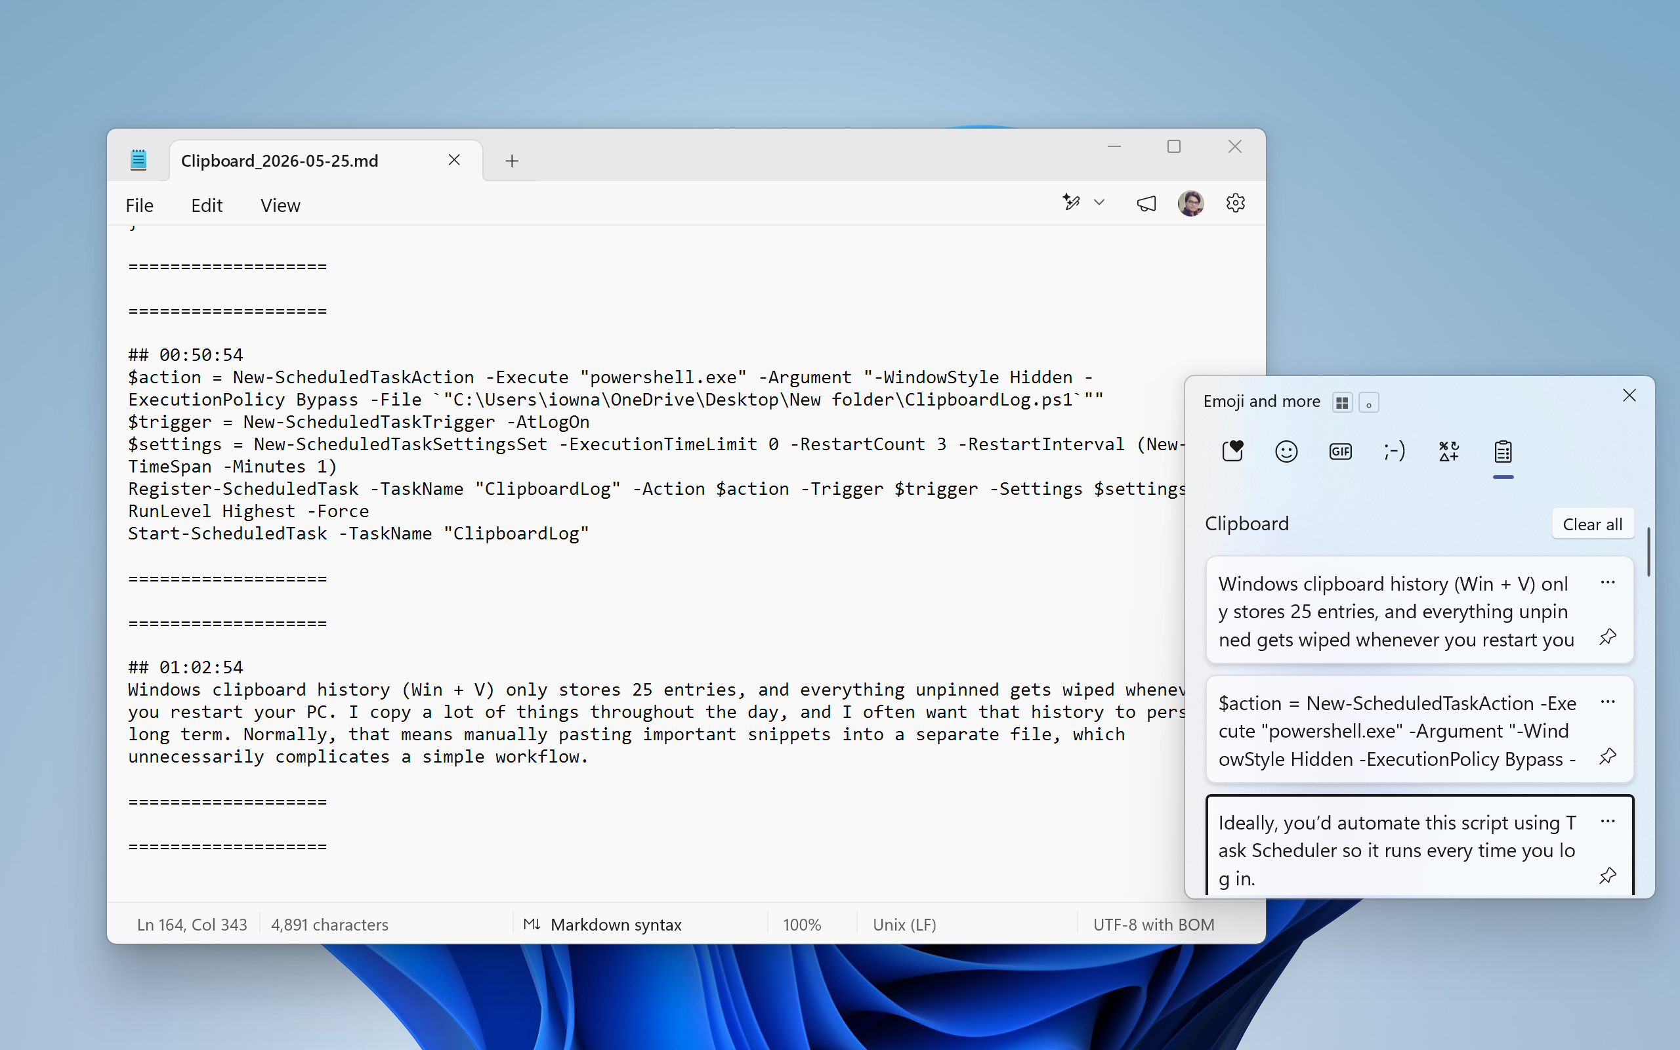
Task: Click the 'TimeSpan -Minutes 1)' line
Action: coord(232,467)
